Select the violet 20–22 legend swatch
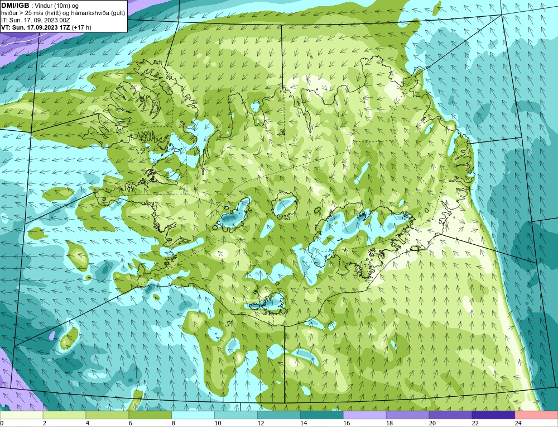The width and height of the screenshot is (558, 427). click(450, 415)
